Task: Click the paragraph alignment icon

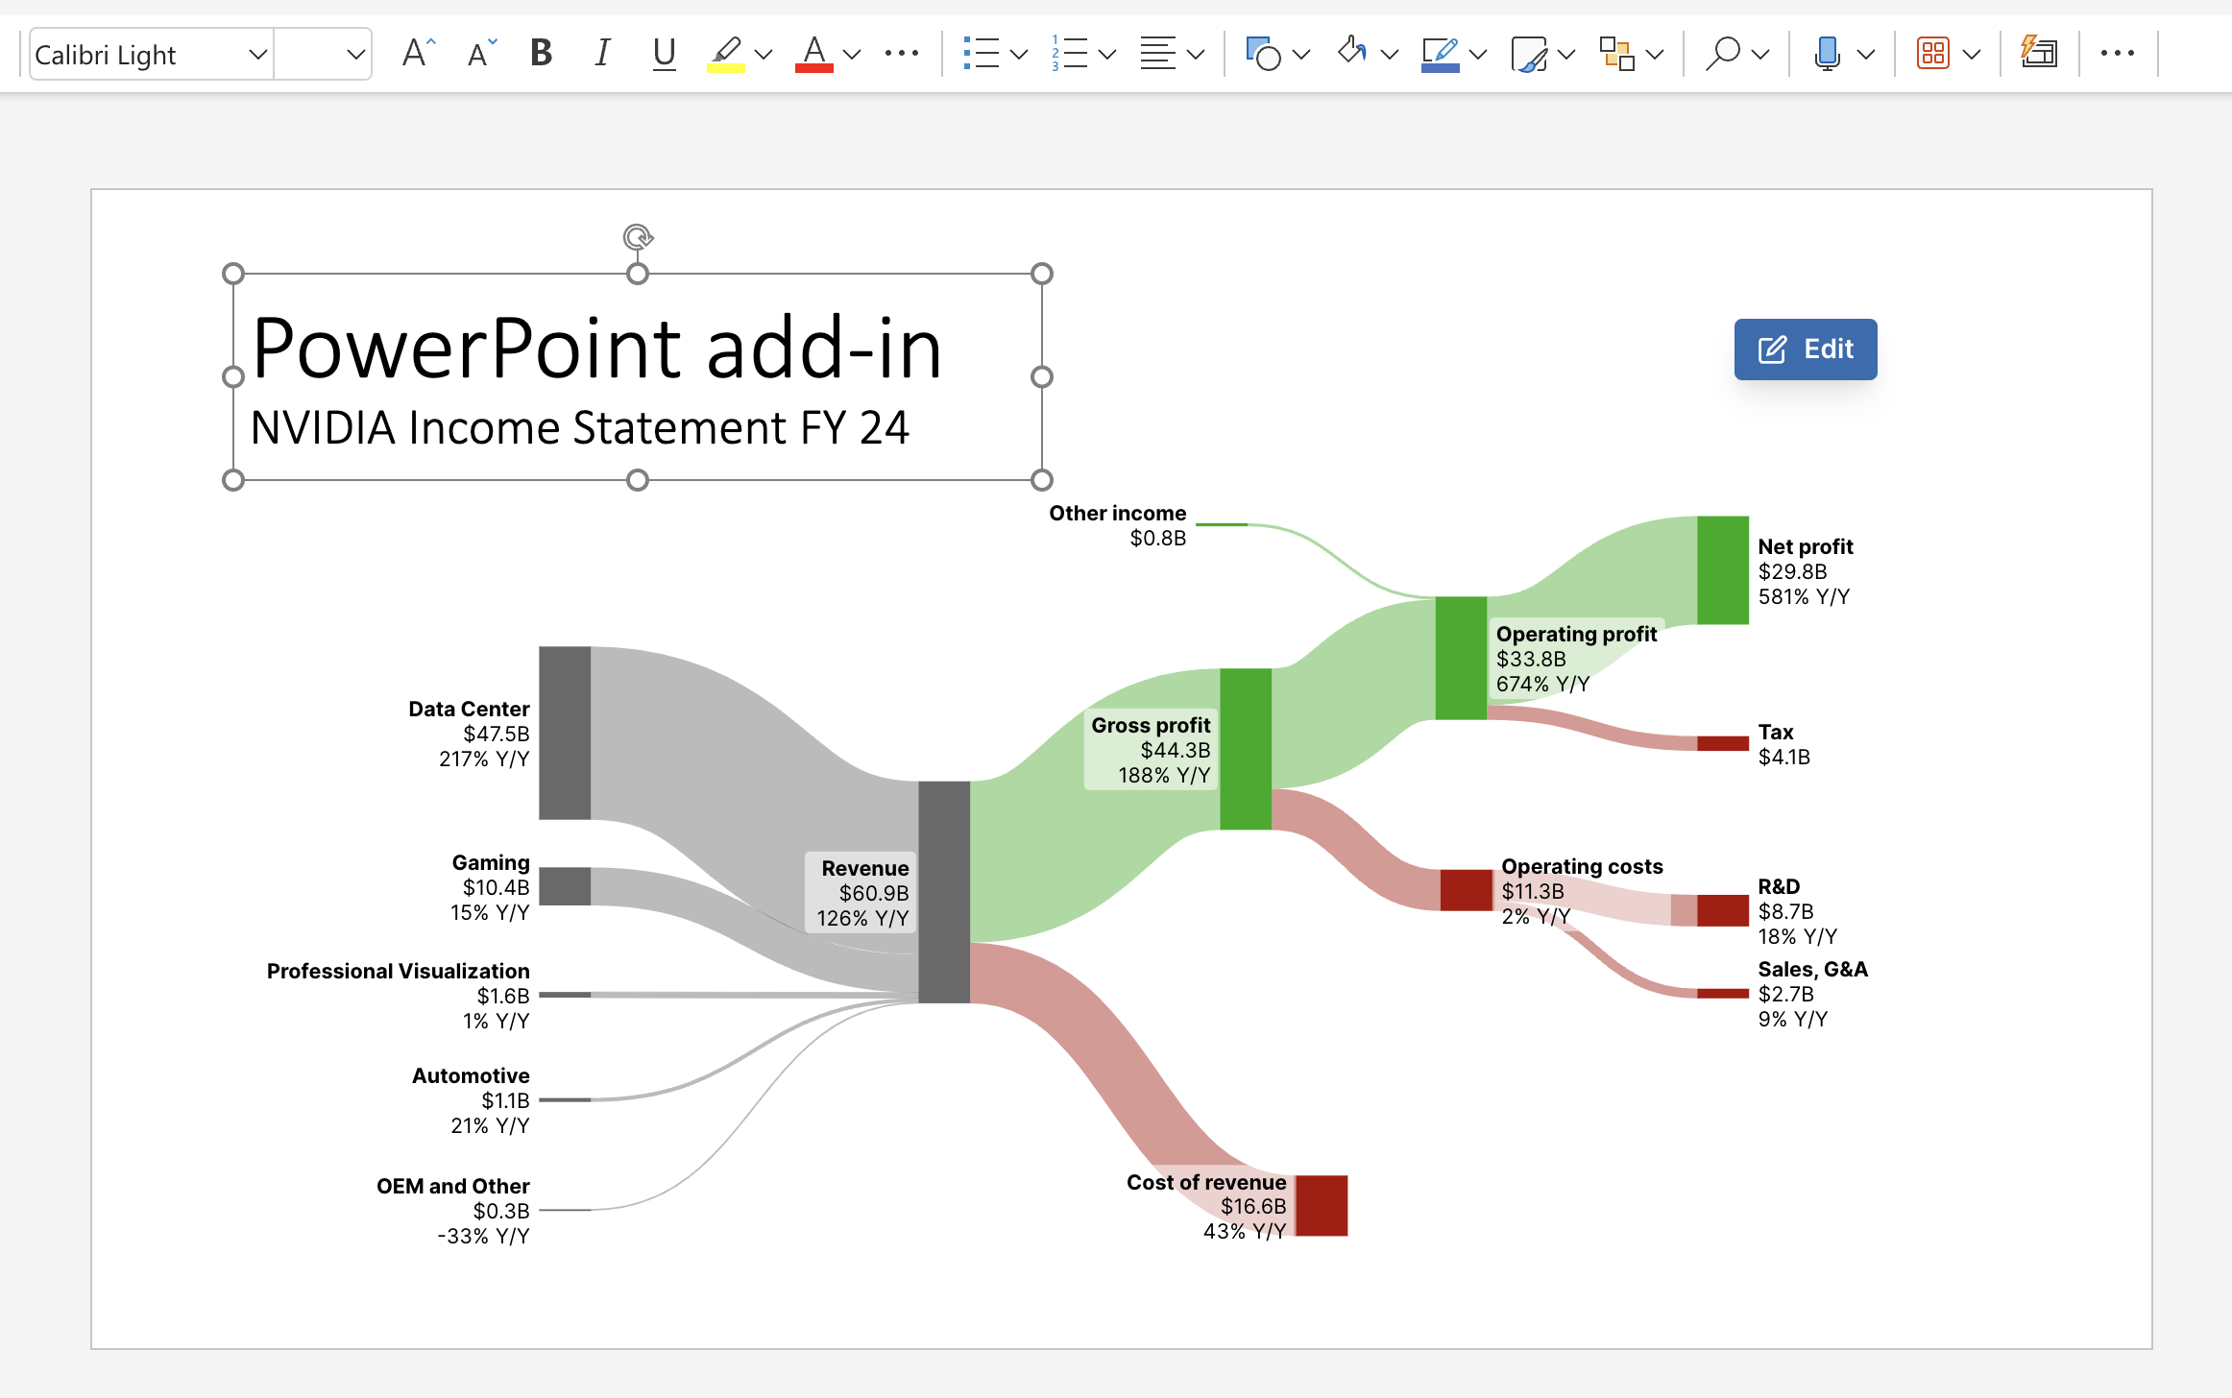Action: 1157,54
